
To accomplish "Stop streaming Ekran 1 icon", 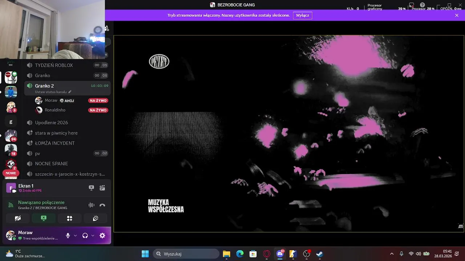I will (x=92, y=188).
